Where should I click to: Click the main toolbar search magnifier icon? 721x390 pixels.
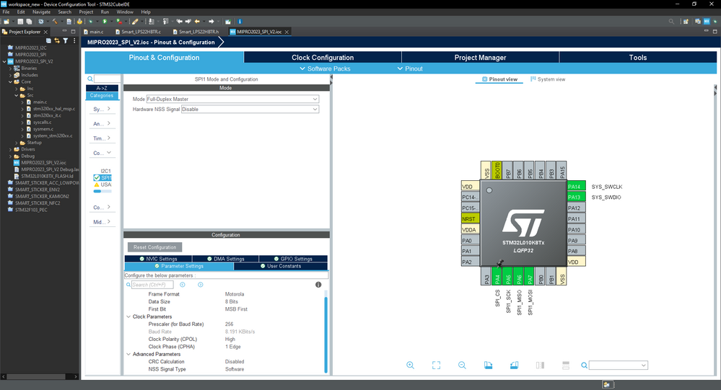click(671, 21)
